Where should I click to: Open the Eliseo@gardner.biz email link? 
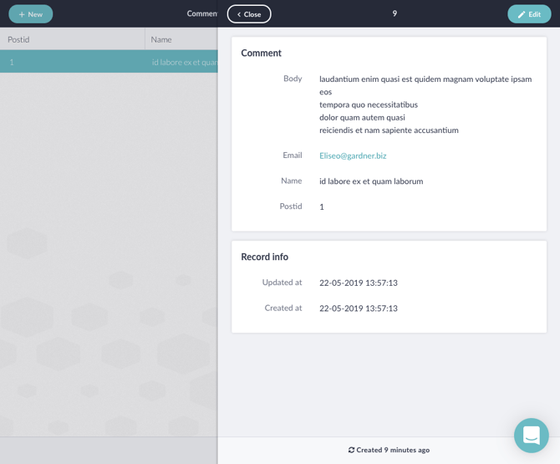pos(353,156)
